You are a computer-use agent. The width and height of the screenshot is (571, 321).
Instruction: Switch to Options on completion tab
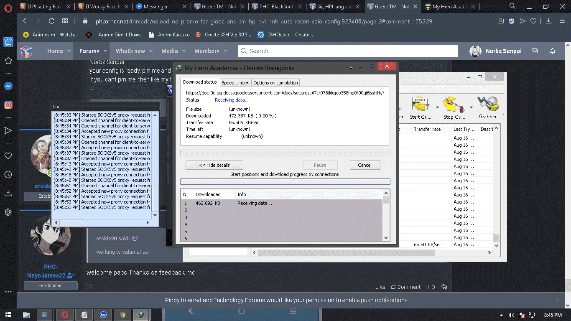275,83
